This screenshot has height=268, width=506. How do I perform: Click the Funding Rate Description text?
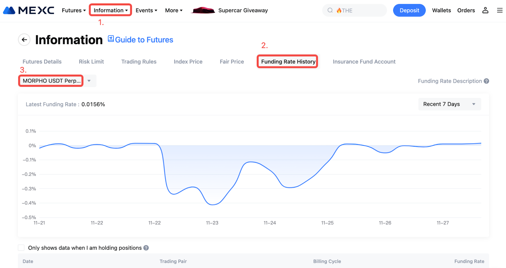(450, 81)
